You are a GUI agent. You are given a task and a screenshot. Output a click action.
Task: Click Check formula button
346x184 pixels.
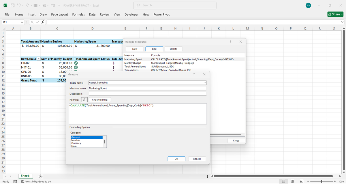point(100,100)
